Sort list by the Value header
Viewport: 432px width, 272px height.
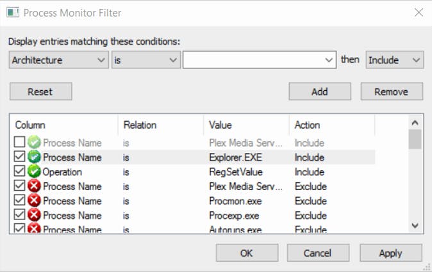click(x=246, y=125)
